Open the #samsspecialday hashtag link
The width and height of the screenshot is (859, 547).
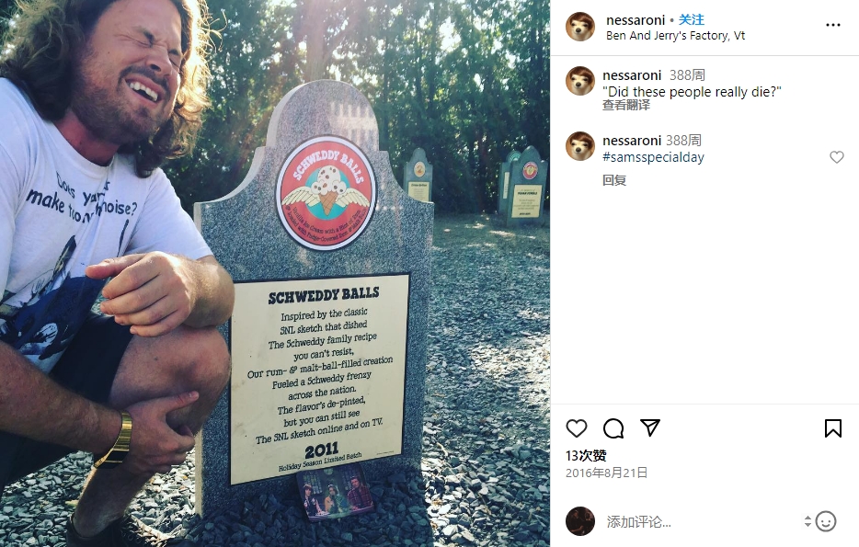coord(653,157)
